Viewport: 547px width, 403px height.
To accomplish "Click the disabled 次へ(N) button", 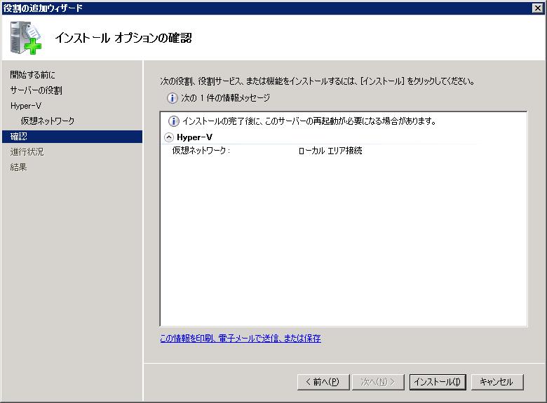I will tap(378, 382).
